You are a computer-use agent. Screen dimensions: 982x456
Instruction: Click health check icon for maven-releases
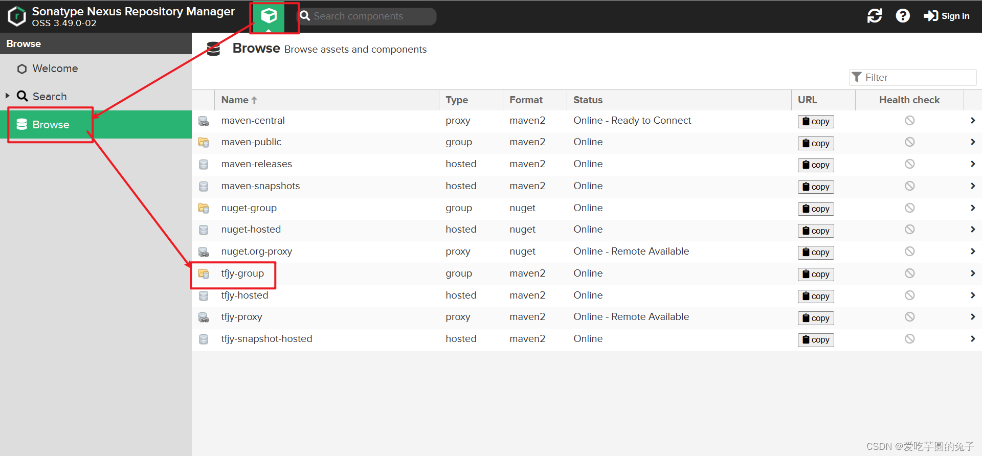[x=909, y=164]
